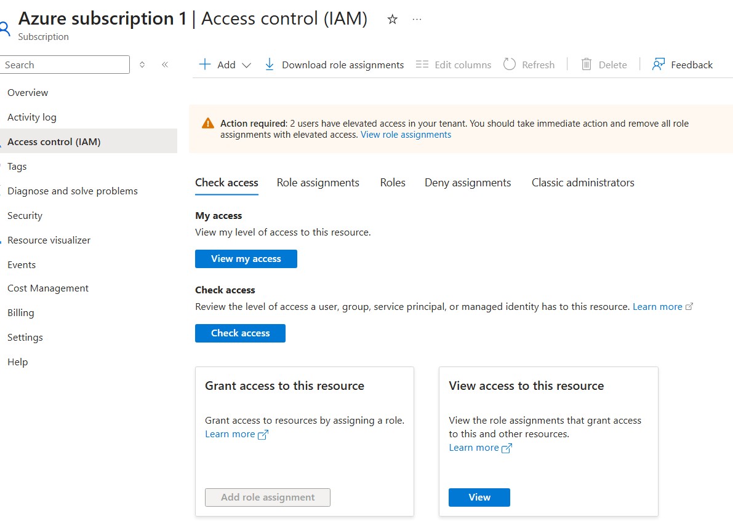
Task: Click the Edit columns icon
Action: point(422,65)
